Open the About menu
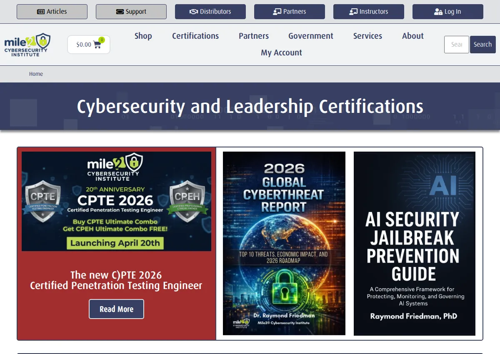The height and width of the screenshot is (354, 500). pyautogui.click(x=413, y=36)
